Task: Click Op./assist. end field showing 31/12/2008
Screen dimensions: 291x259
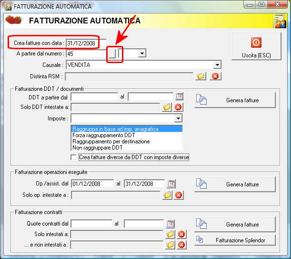Action: tap(144, 184)
